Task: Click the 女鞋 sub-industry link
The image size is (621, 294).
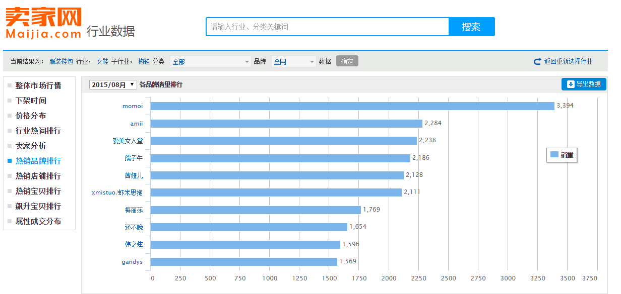Action: click(x=102, y=62)
